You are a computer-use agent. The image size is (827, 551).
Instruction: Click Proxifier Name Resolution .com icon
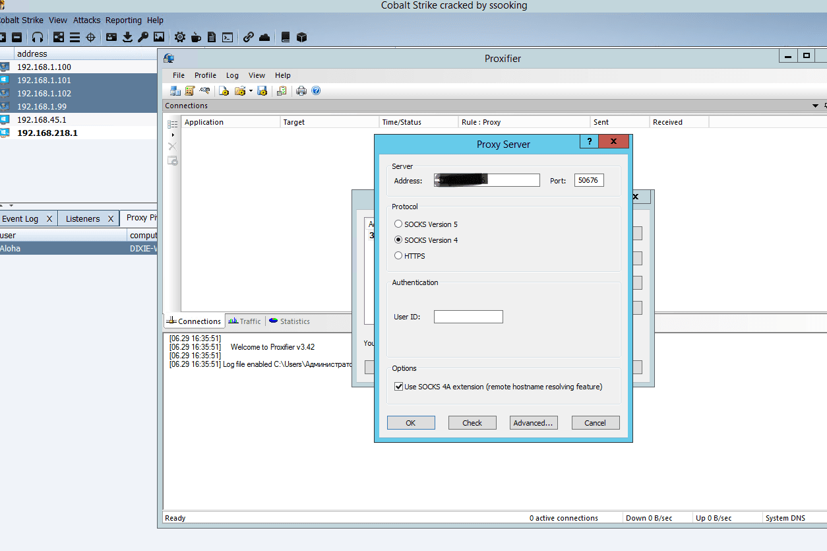click(205, 91)
